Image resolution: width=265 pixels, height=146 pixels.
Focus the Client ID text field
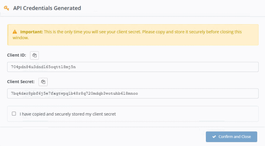132,67
